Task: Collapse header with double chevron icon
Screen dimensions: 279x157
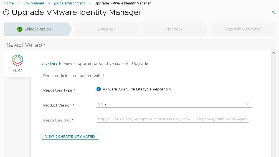Action: [273, 12]
